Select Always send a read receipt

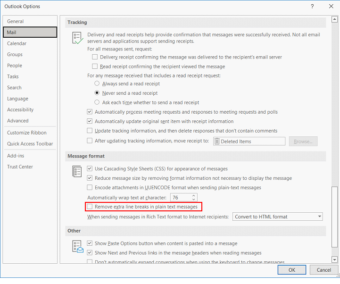point(97,84)
